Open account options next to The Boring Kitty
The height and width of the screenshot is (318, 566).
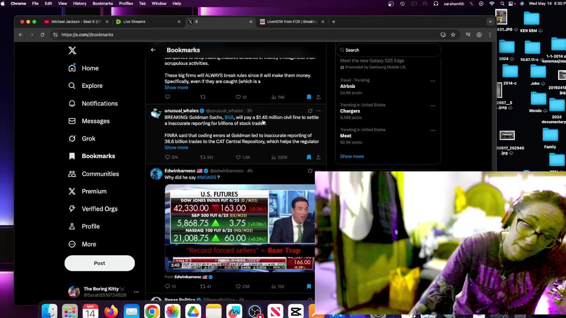(136, 292)
